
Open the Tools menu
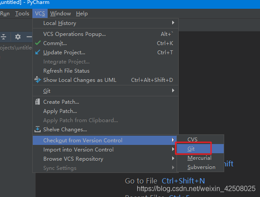click(x=22, y=14)
